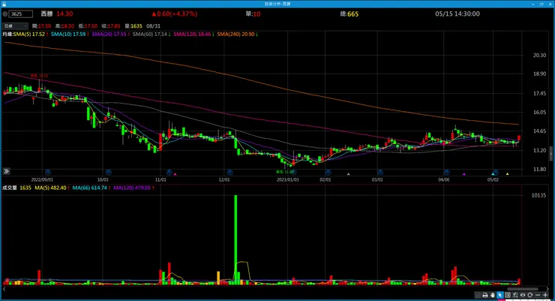Click the scroll left arrow at bottom
This screenshot has width=555, height=301.
pos(4,289)
